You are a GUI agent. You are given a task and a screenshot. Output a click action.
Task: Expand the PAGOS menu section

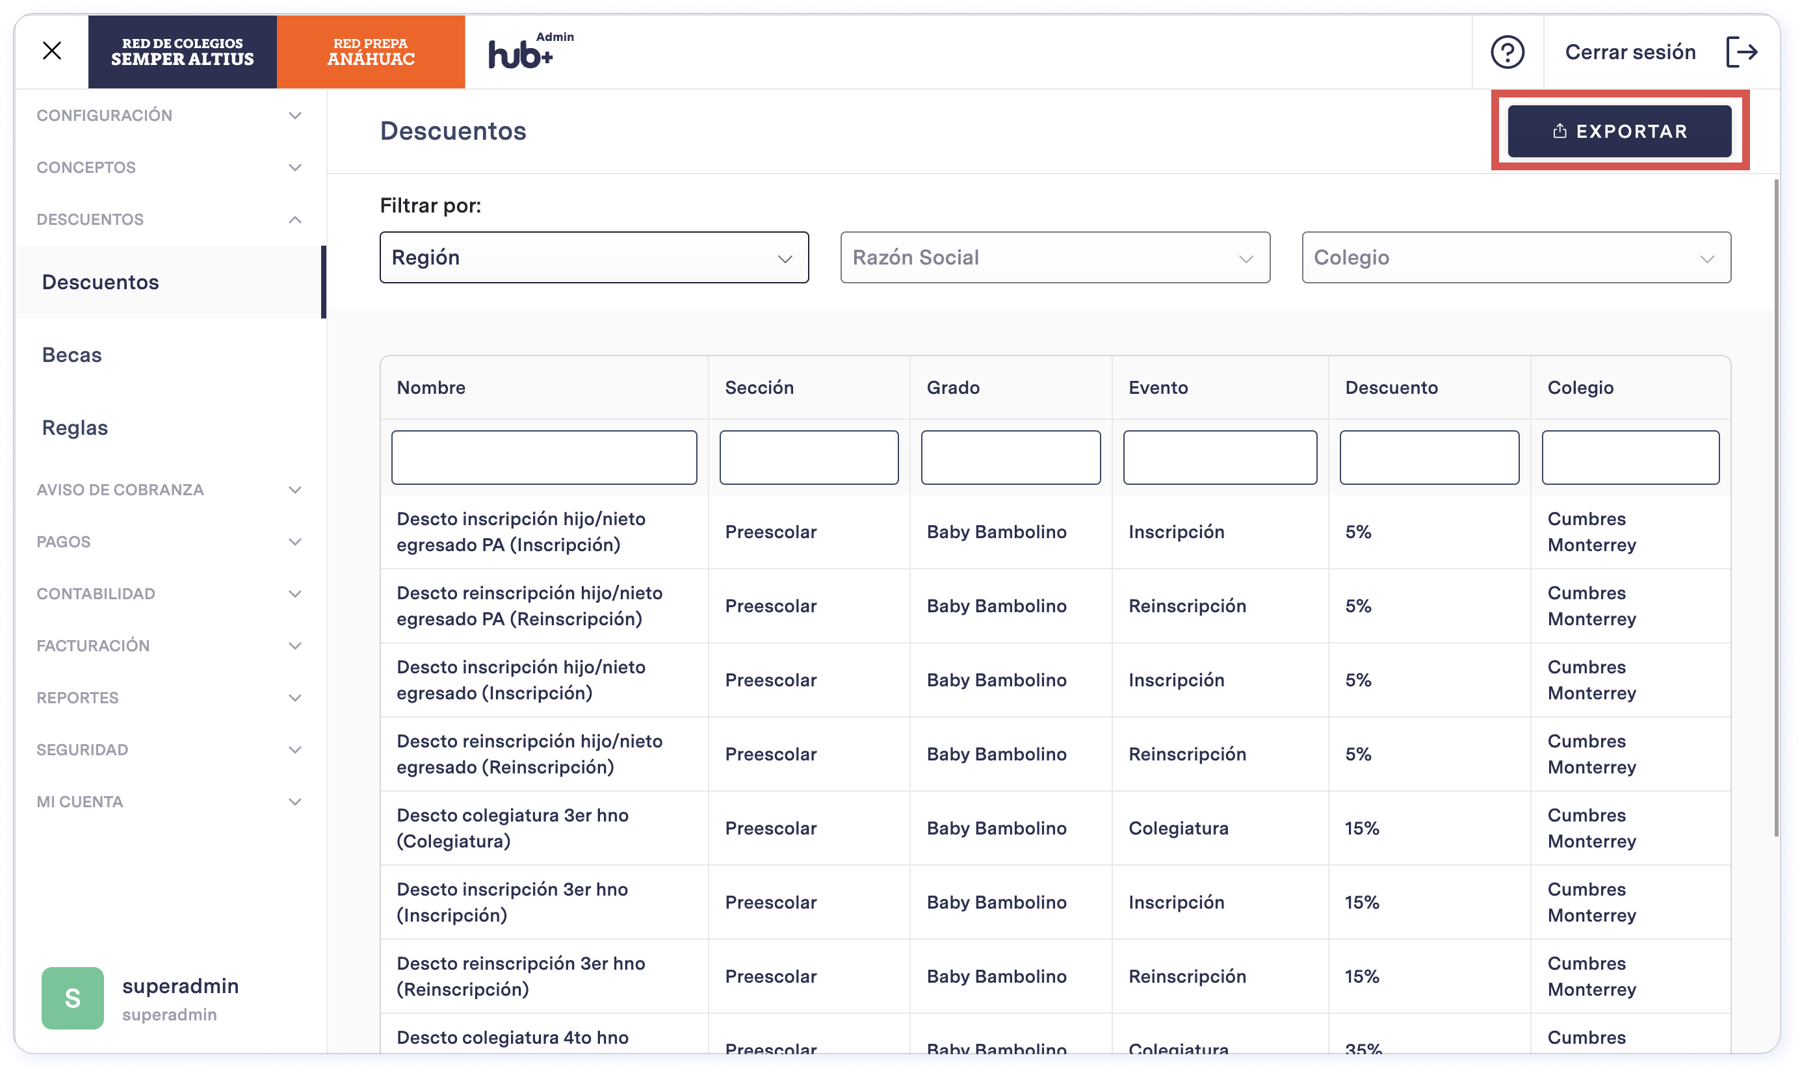coord(170,542)
